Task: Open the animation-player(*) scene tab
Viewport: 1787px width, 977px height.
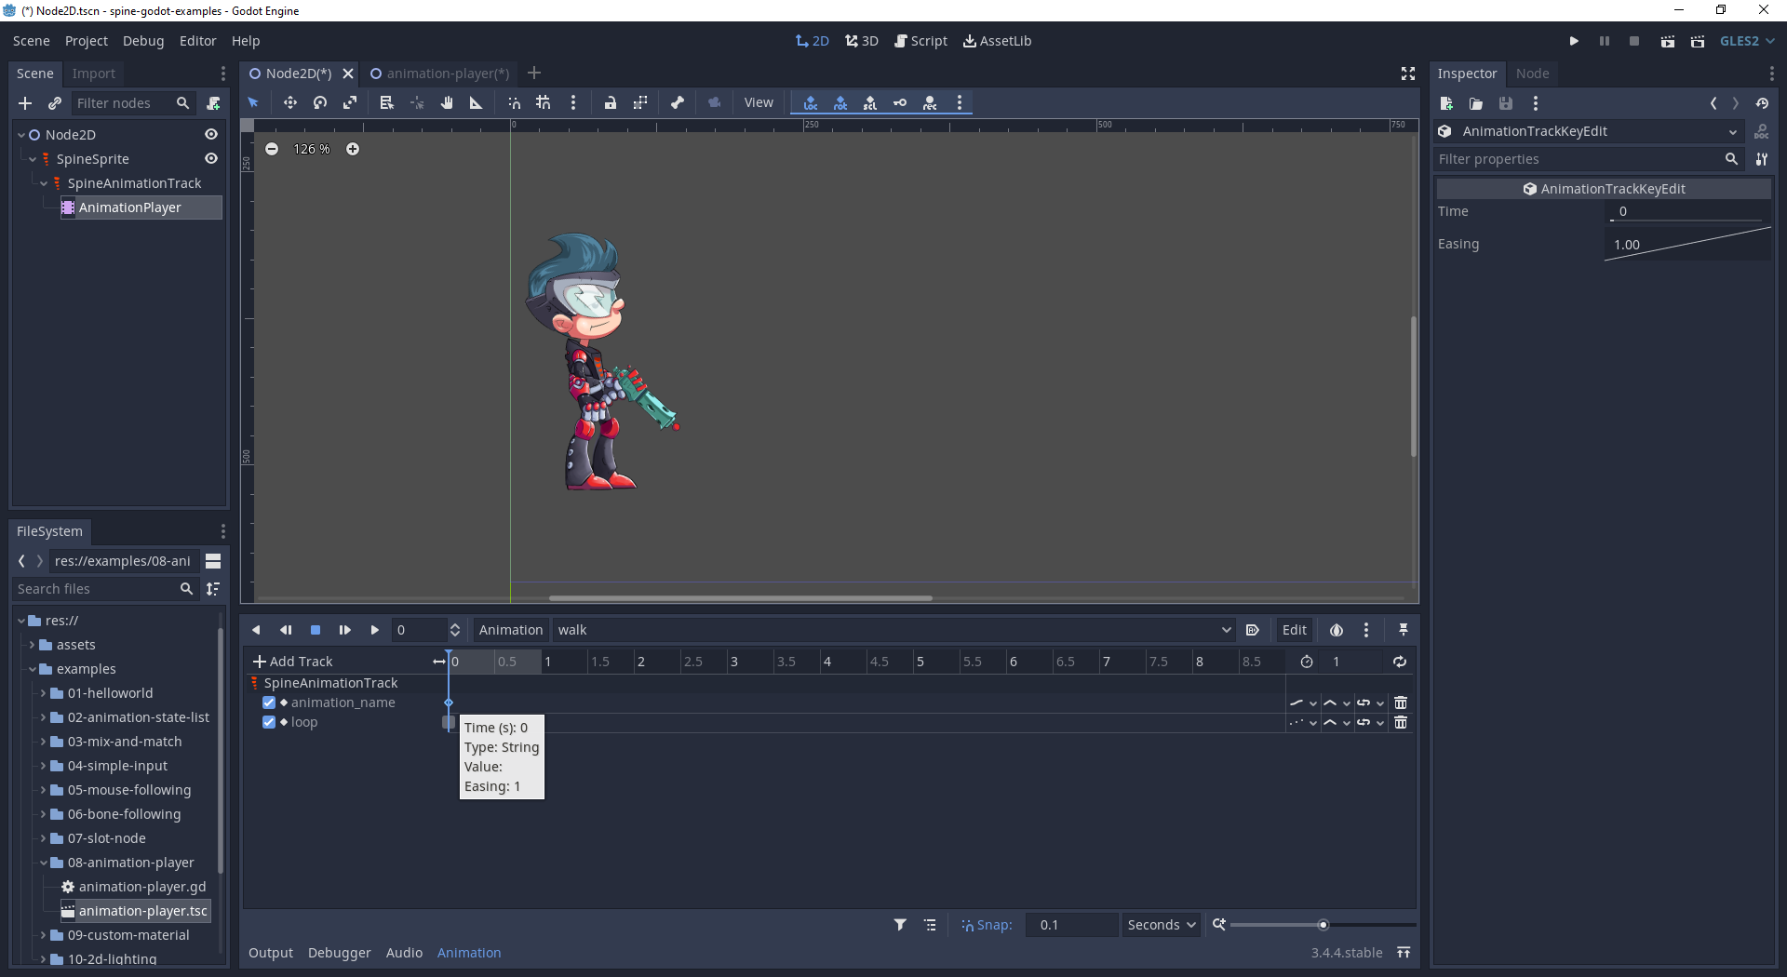Action: pos(440,74)
